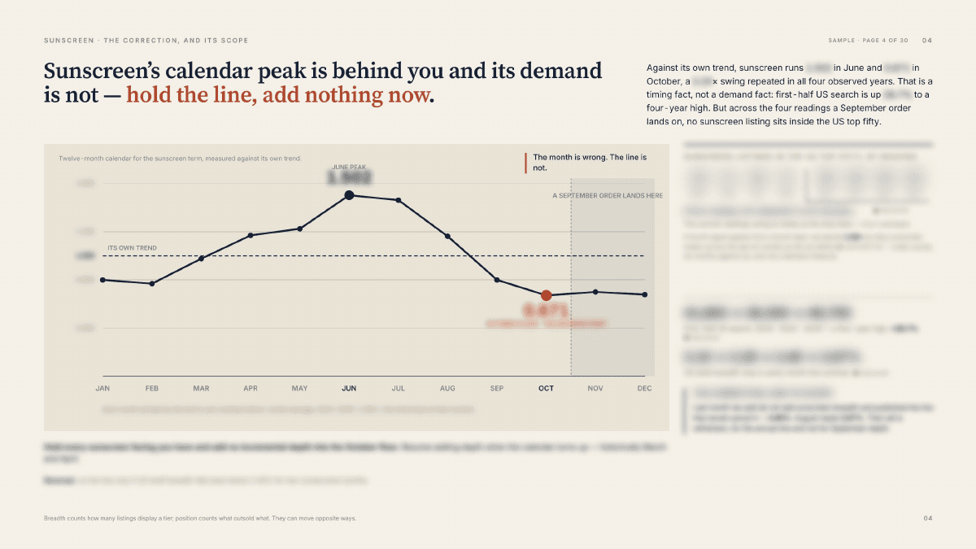Select the JAN data point on the line
Image resolution: width=976 pixels, height=549 pixels.
tap(102, 280)
